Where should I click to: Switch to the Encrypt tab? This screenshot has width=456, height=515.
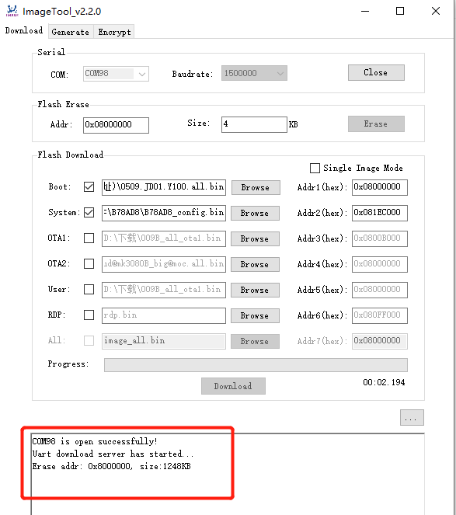[114, 32]
